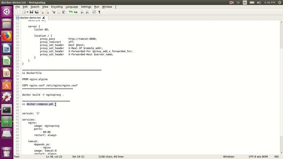Open the Edit menu
Image resolution: width=283 pixels, height=159 pixels.
[25, 7]
